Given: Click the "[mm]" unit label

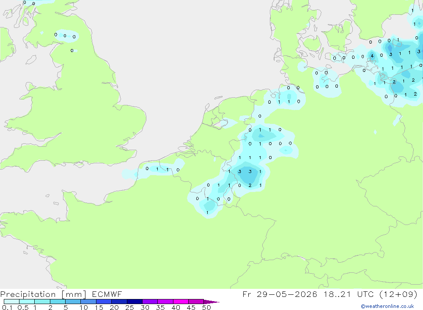Looking at the screenshot, I should [74, 294].
